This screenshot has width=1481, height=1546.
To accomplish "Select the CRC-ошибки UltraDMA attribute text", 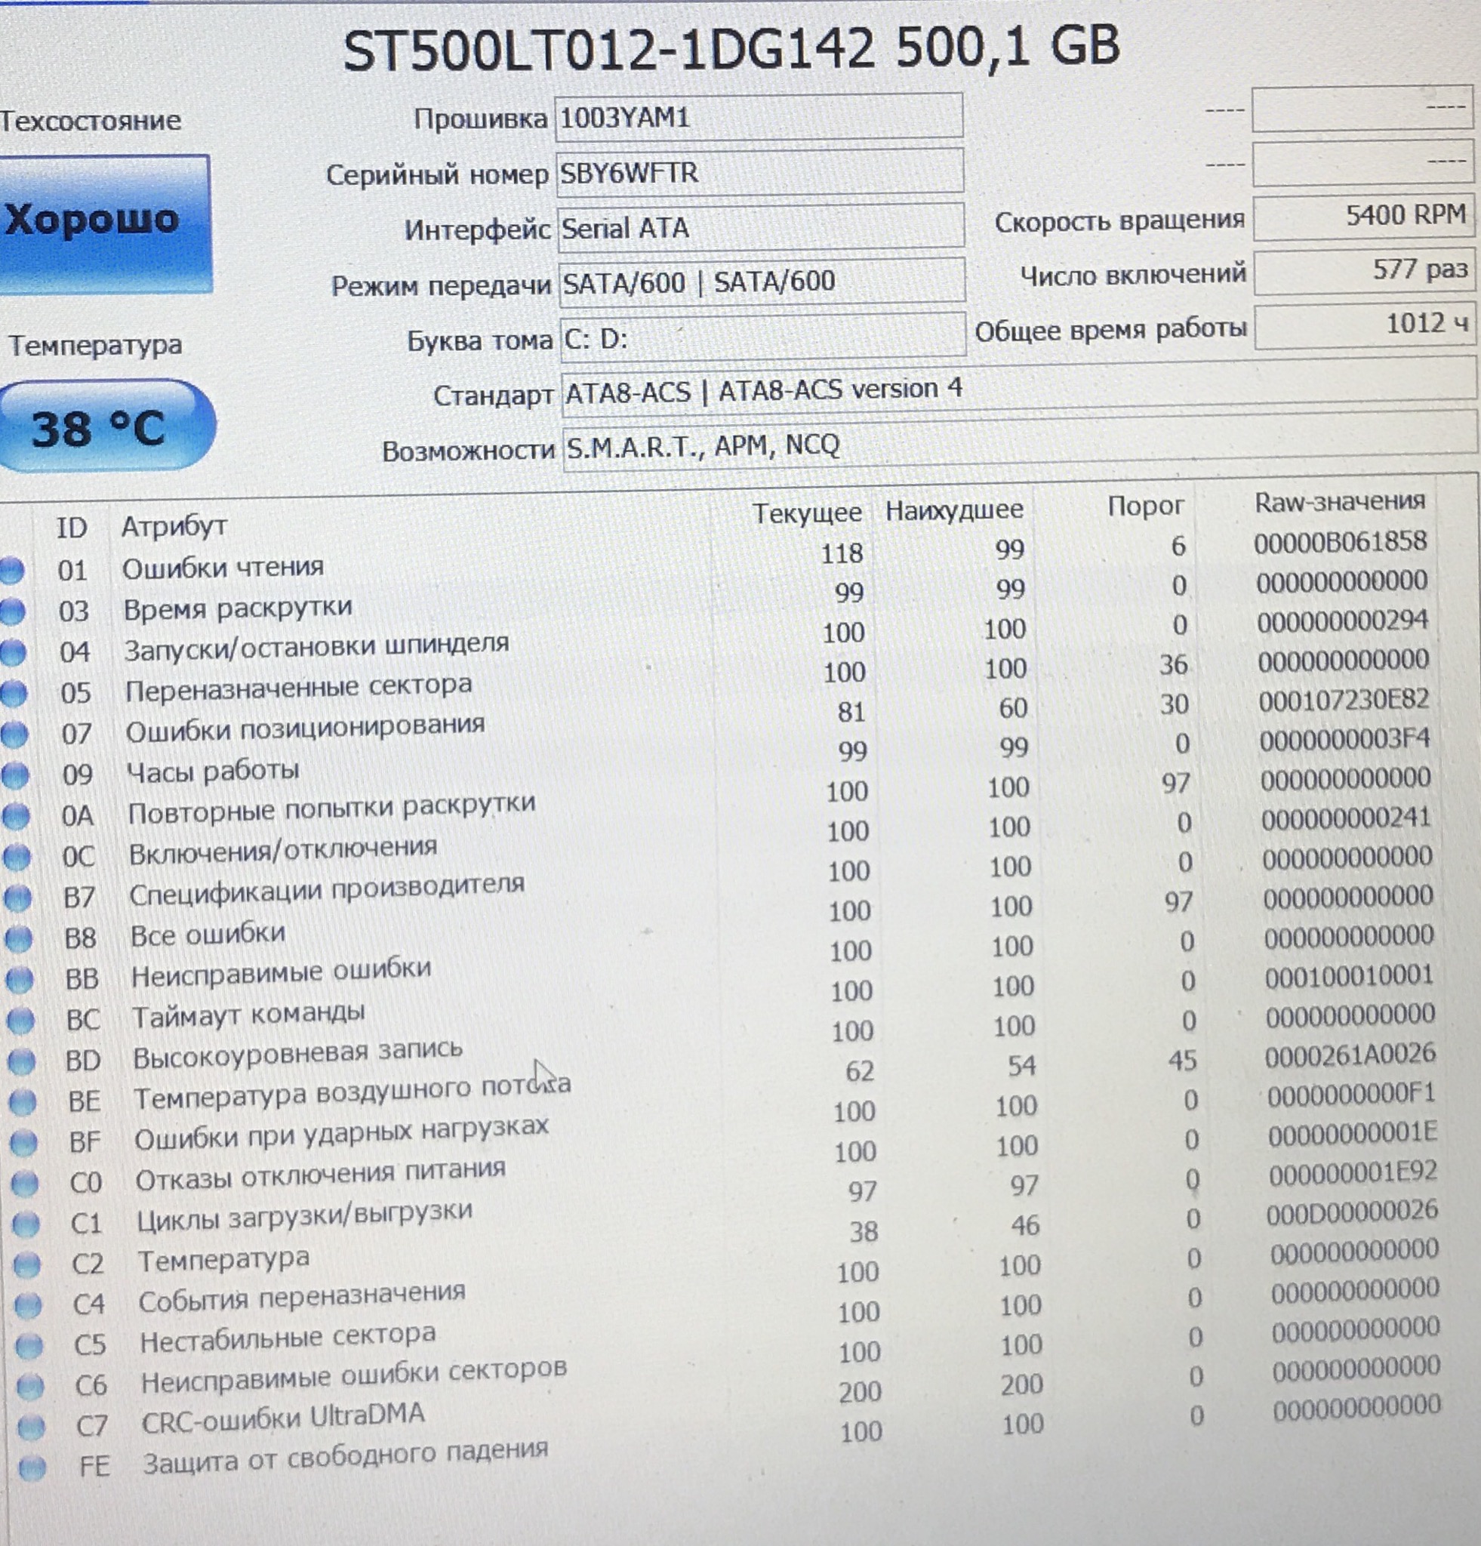I will (x=283, y=1419).
